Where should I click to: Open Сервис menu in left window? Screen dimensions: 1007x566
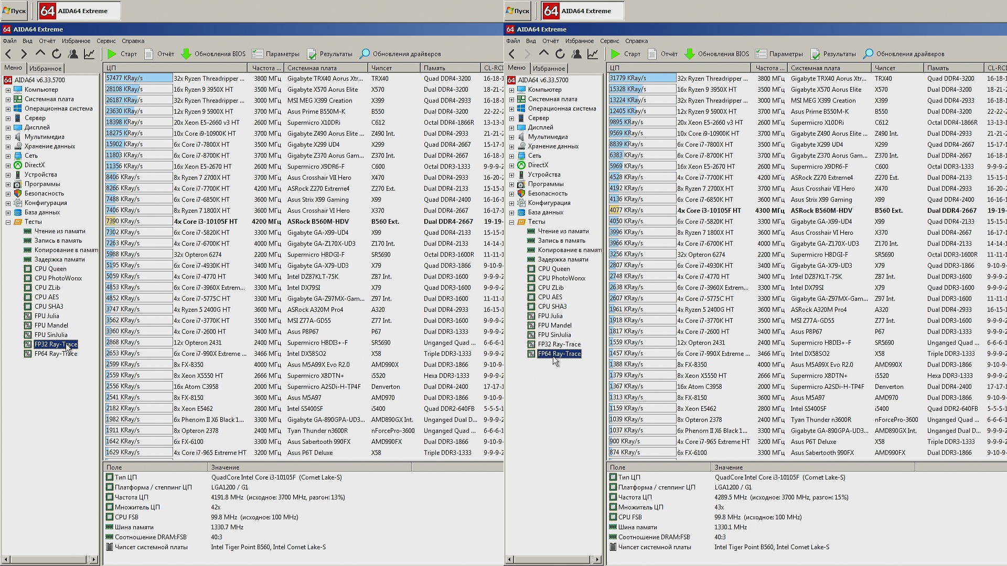106,41
